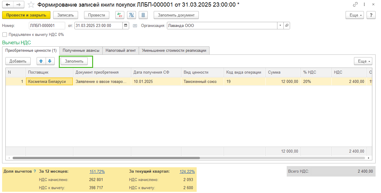
Task: Switch to Налоговый агент tab
Action: point(121,51)
